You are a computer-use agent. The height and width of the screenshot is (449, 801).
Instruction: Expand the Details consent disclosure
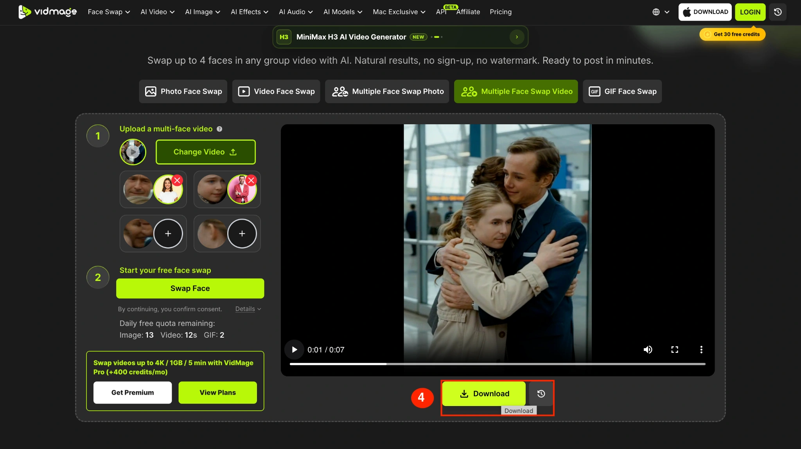[248, 309]
